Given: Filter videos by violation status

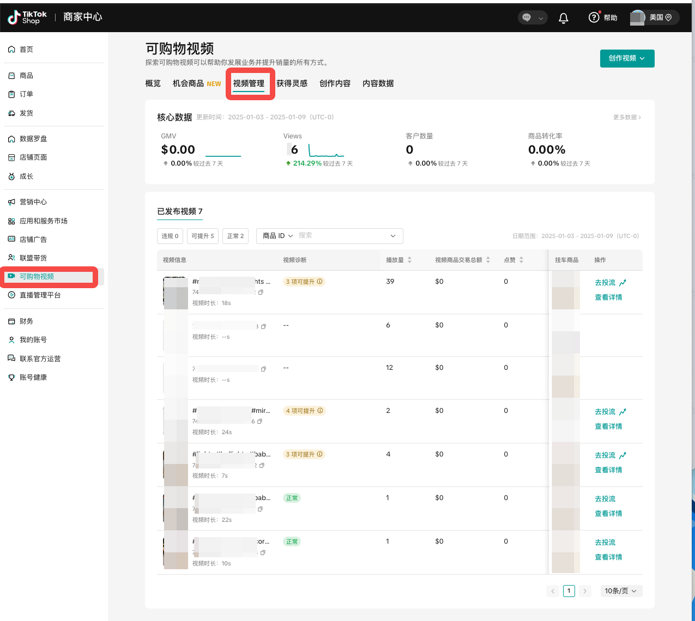Looking at the screenshot, I should [170, 236].
